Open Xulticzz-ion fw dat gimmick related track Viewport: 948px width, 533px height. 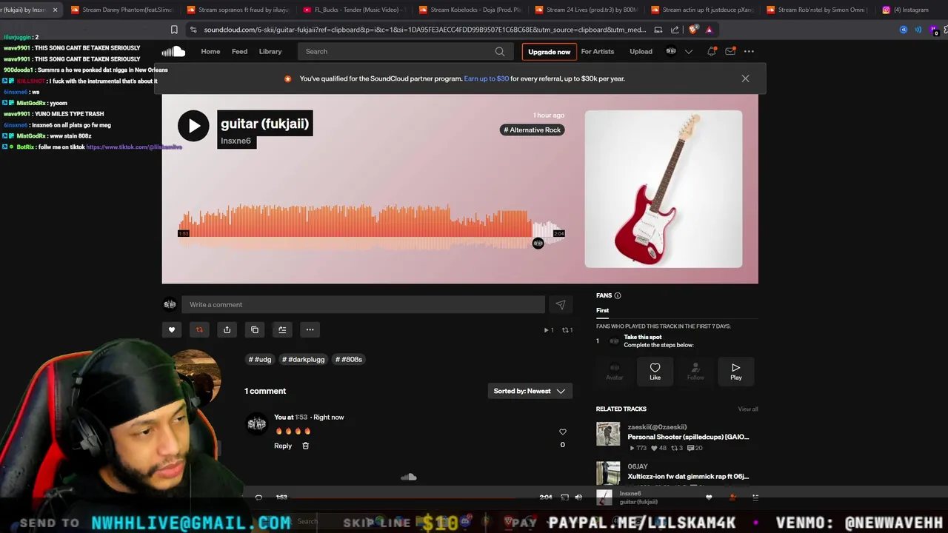688,476
